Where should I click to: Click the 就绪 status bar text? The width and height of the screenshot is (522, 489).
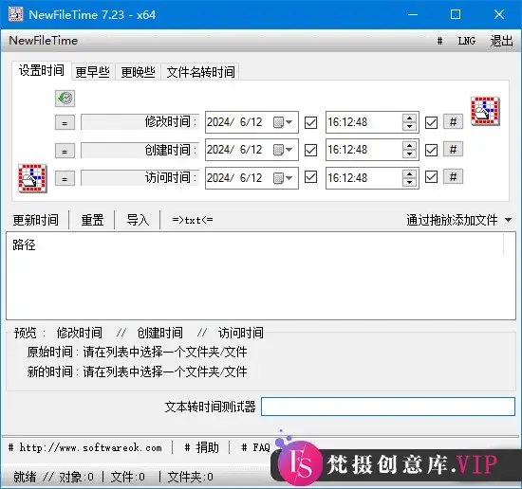coord(25,477)
